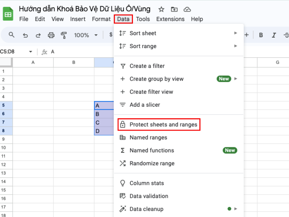The width and height of the screenshot is (289, 217).
Task: Open the Extensions menu
Action: coord(170,19)
